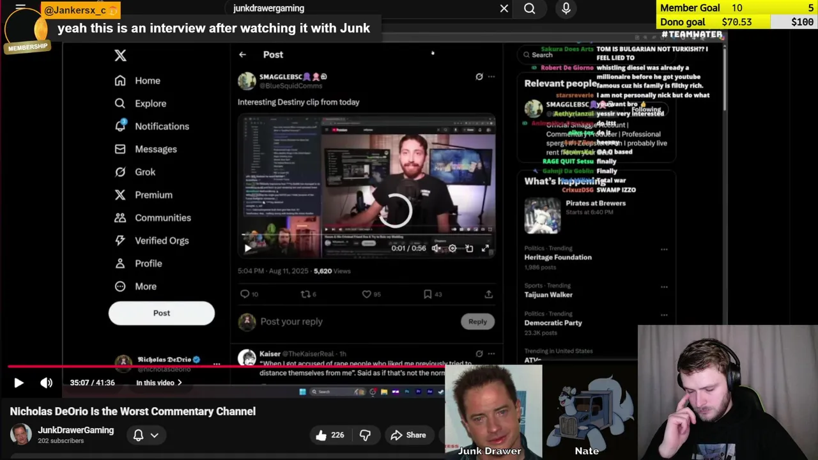Open JunkDrawerGaming channel name

click(x=75, y=430)
